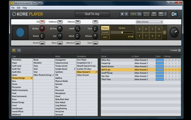Select the Display tab
This screenshot has width=191, height=120.
coord(105,28)
